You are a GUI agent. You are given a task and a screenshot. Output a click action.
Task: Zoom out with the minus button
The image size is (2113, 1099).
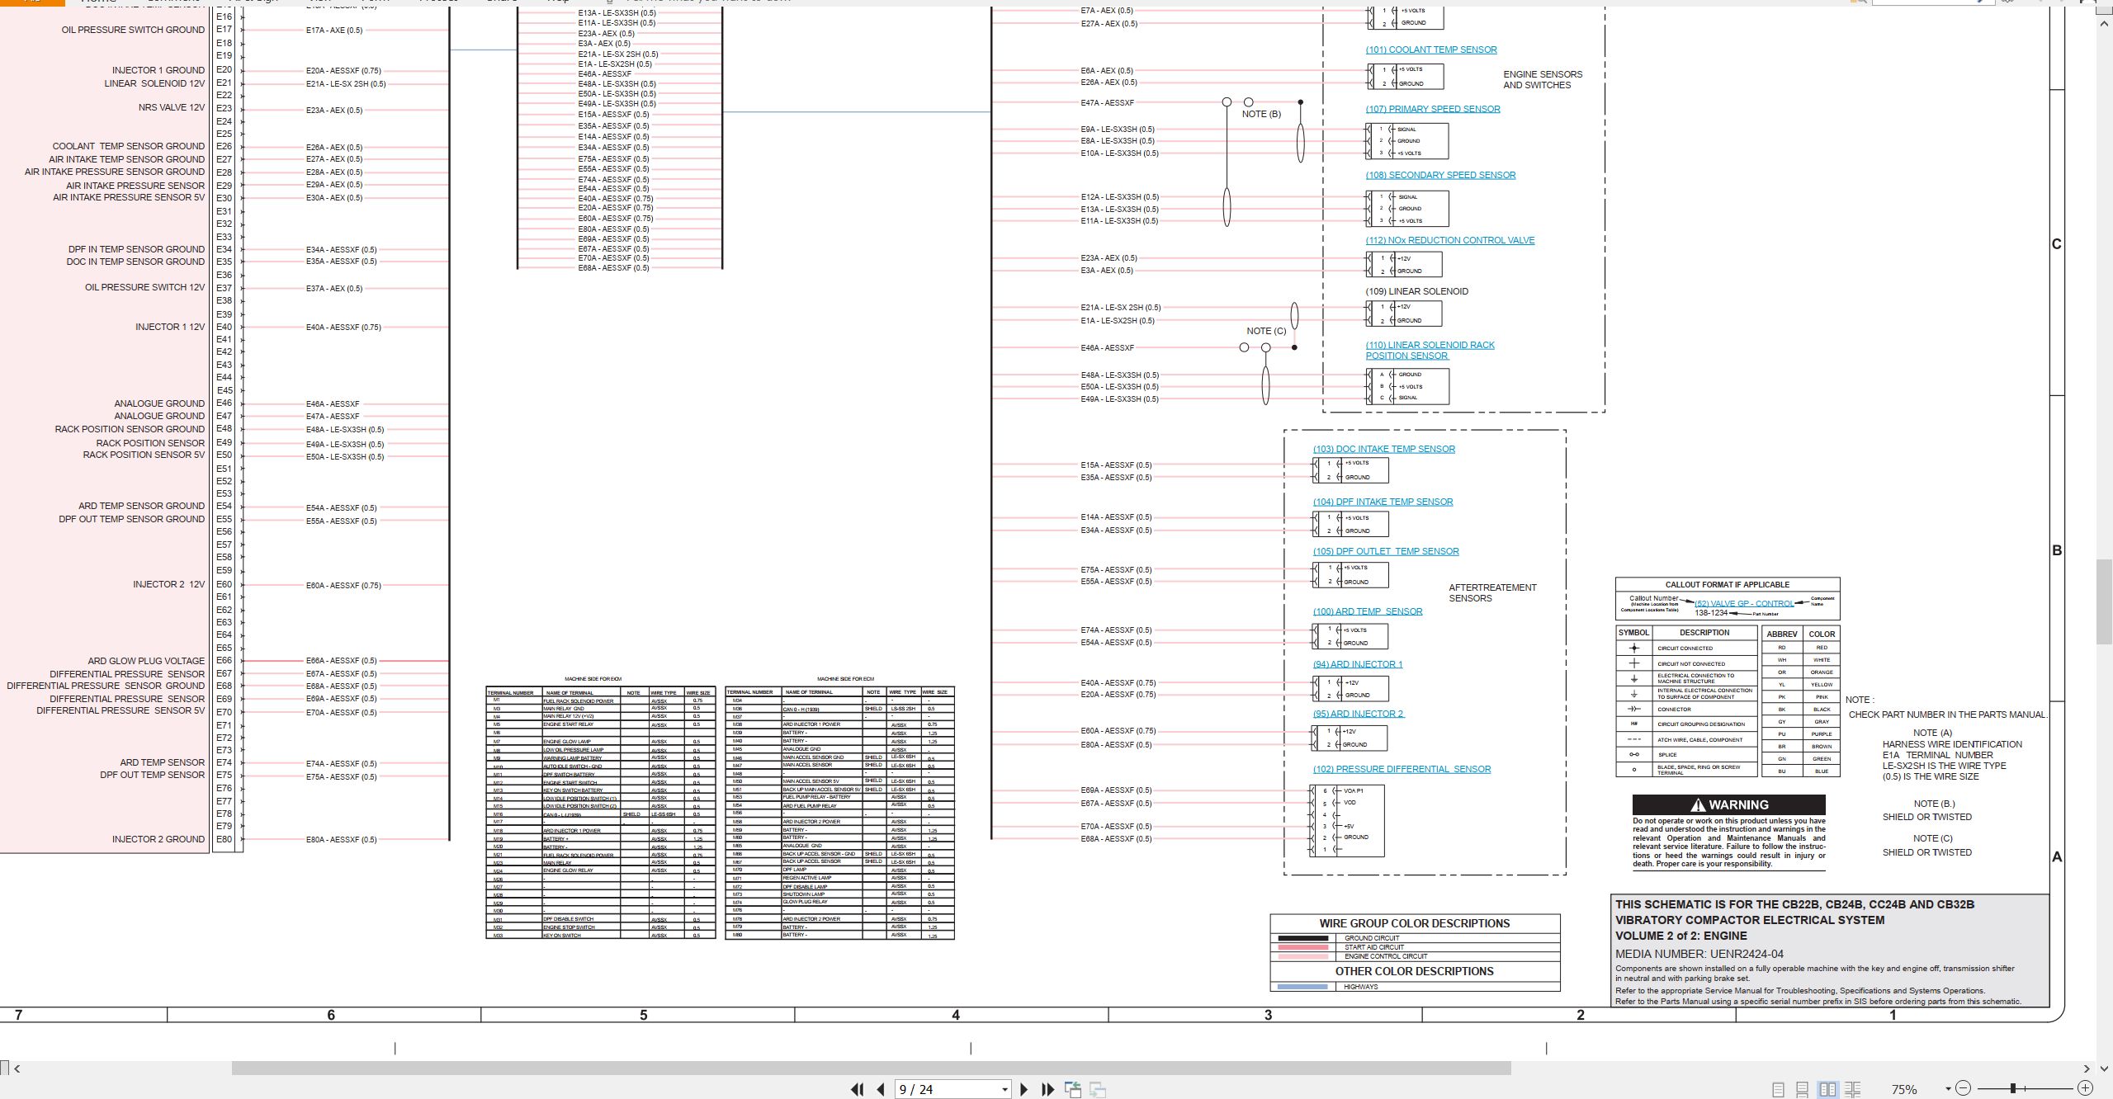pyautogui.click(x=1963, y=1088)
